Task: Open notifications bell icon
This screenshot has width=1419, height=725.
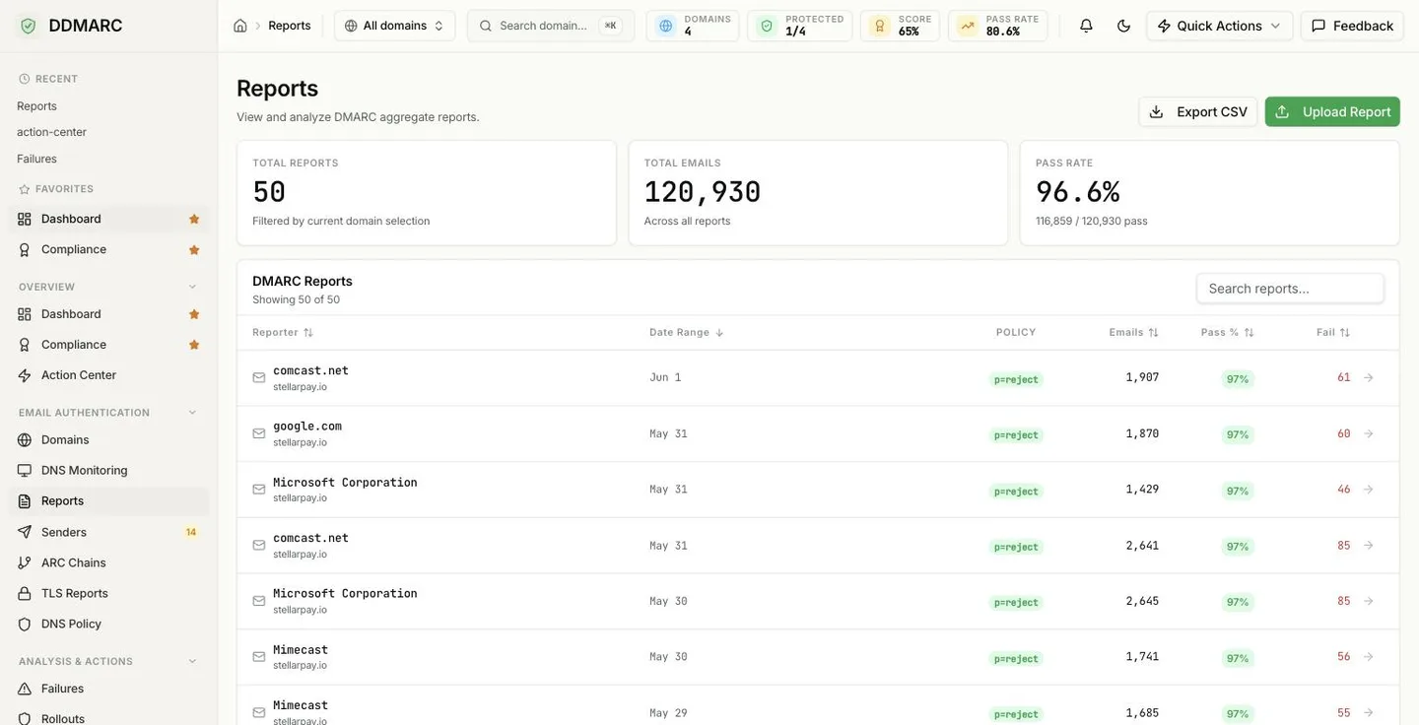Action: click(1086, 26)
